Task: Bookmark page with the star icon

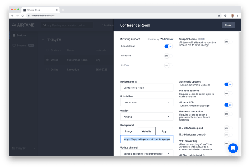Action: (x=219, y=16)
